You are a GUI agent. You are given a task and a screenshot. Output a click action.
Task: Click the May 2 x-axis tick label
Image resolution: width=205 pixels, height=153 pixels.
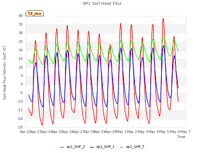(x=132, y=132)
